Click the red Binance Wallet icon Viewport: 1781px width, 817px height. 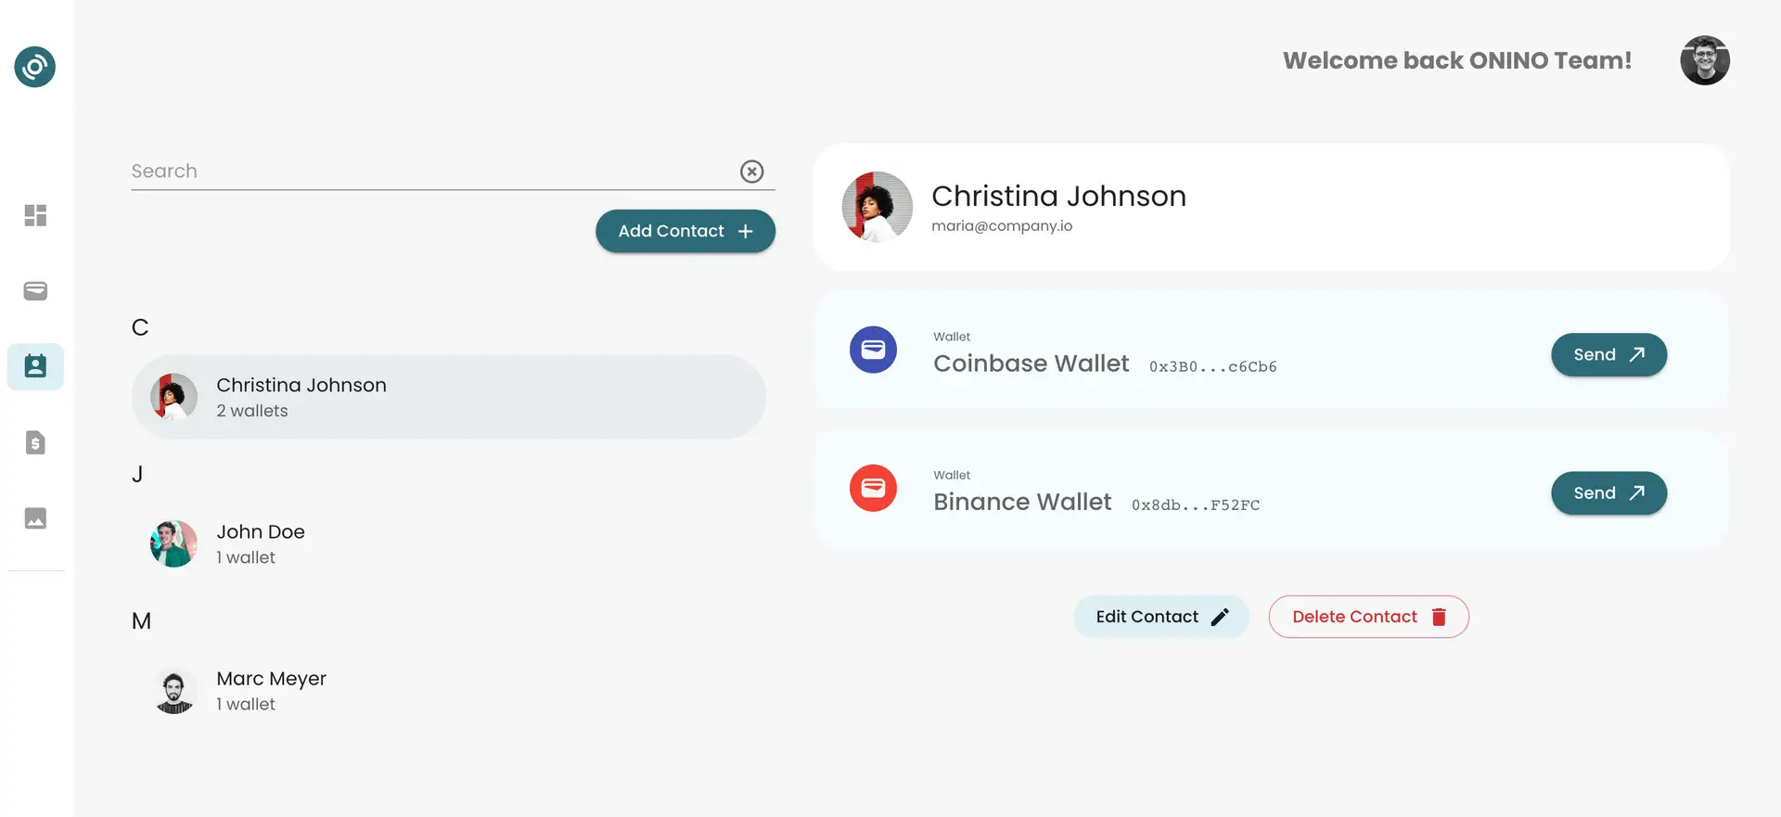coord(873,488)
